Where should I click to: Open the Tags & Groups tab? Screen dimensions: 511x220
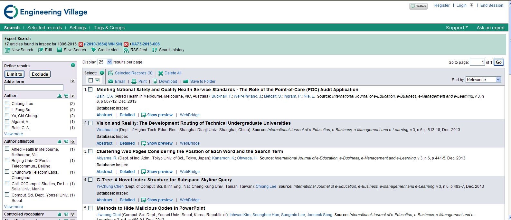pos(109,28)
